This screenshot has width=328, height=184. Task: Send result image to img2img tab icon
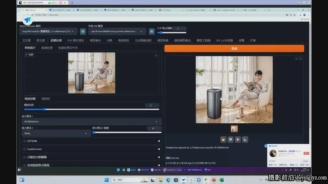coord(231,140)
